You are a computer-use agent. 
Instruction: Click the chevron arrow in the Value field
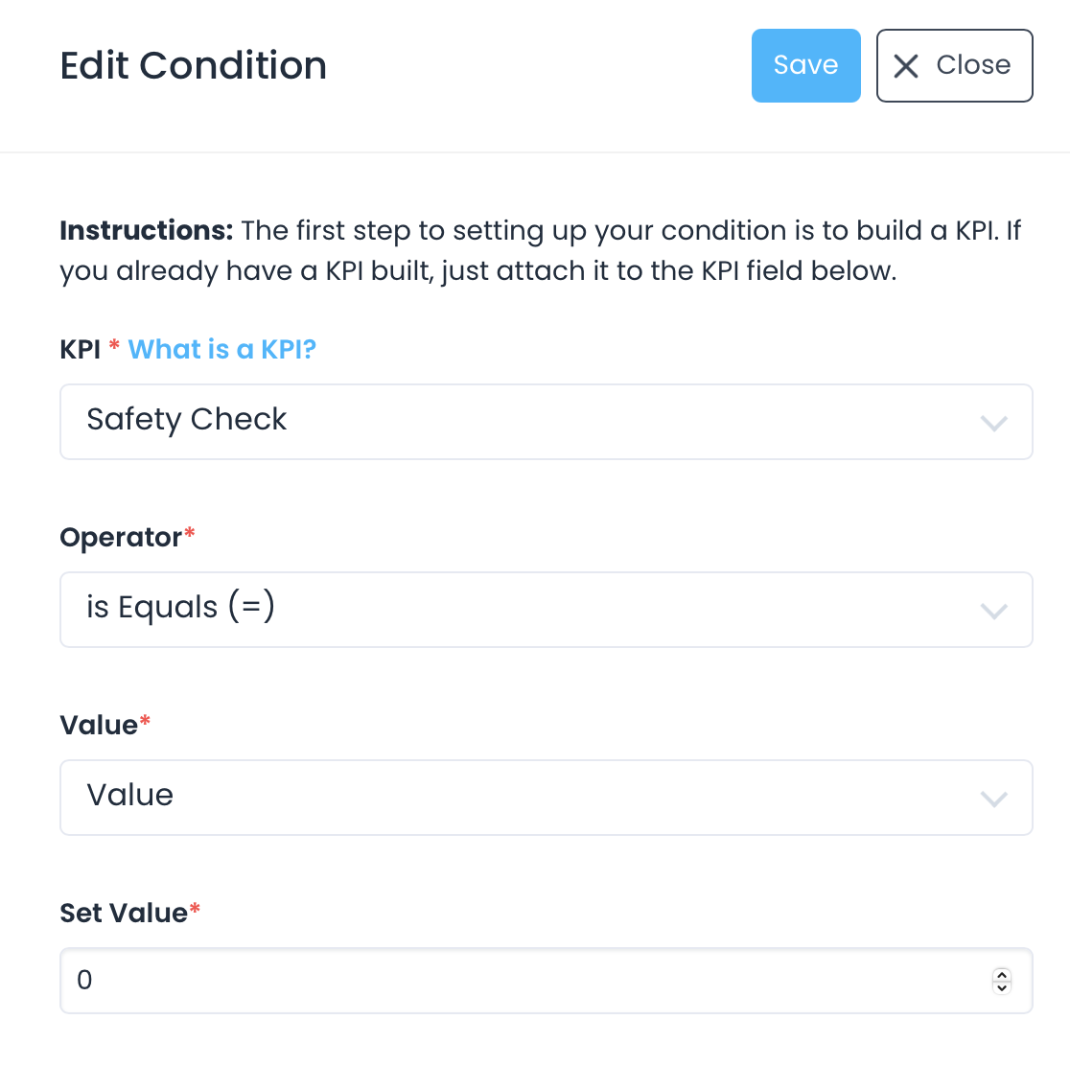coord(994,799)
